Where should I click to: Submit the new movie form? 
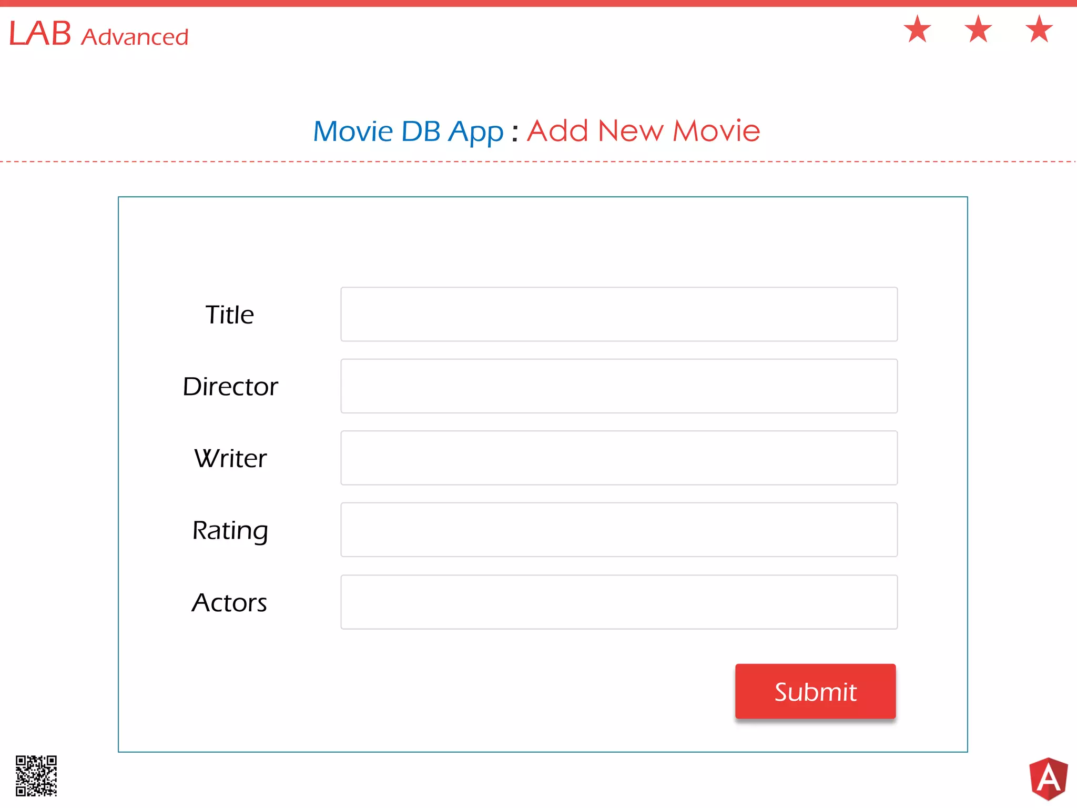point(815,691)
